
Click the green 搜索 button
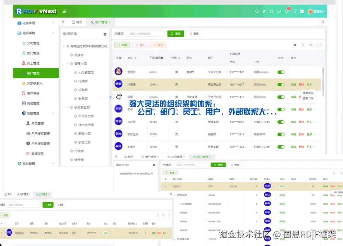(175, 34)
